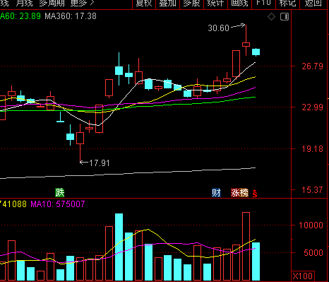The width and height of the screenshot is (329, 282).
Task: Click the 涨 marker icon
Action: 235,193
